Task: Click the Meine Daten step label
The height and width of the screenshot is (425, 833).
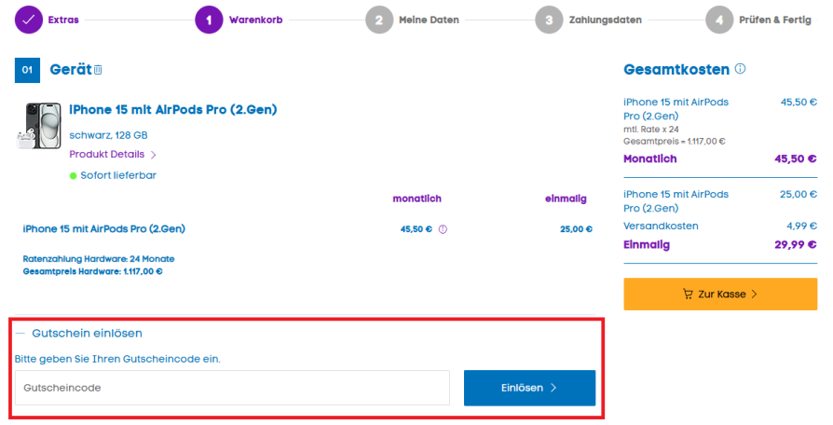Action: (x=429, y=21)
